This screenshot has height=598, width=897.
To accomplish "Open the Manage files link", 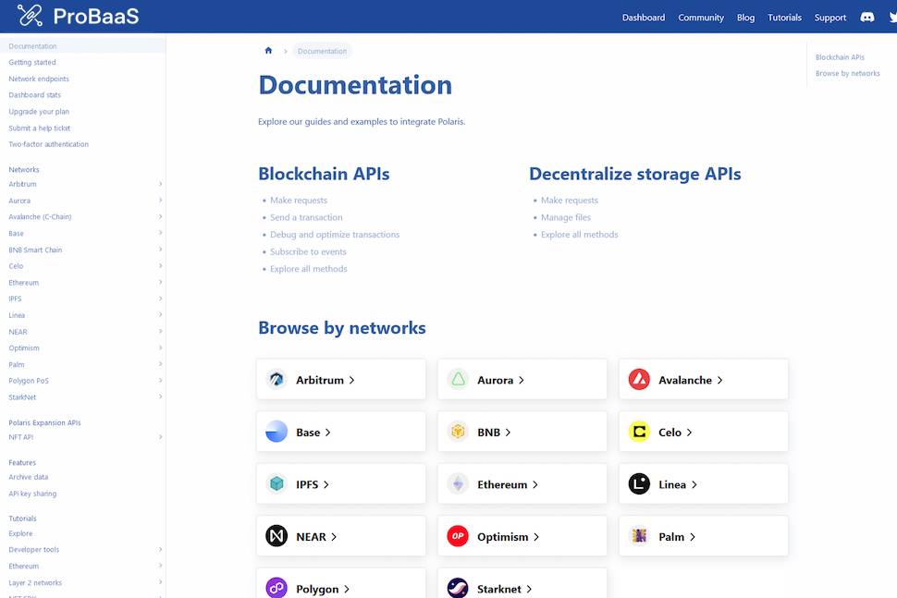I will coord(565,217).
